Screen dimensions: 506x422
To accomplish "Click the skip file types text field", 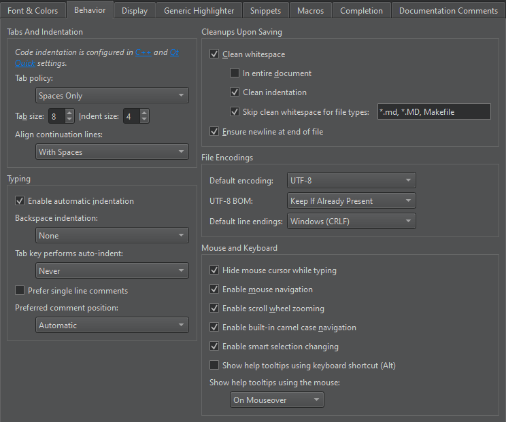I will [433, 112].
